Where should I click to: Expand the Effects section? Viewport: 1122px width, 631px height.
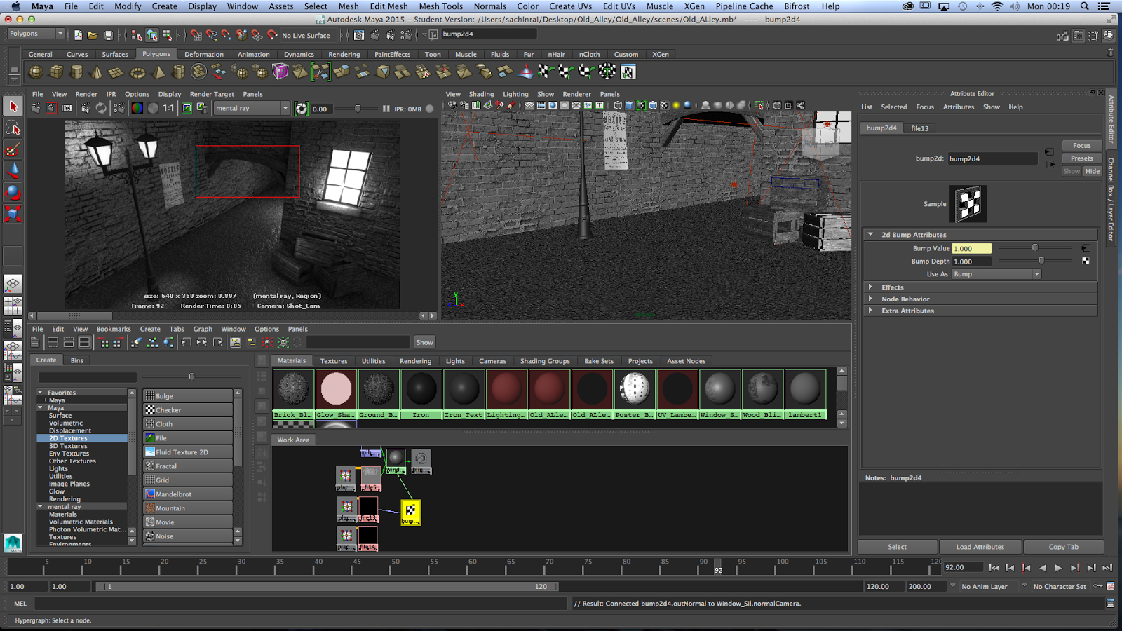tap(870, 287)
